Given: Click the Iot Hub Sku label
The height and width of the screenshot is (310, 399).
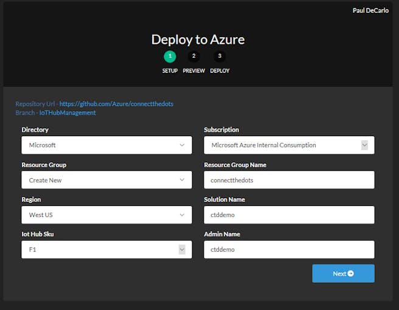Looking at the screenshot, I should 38,234.
